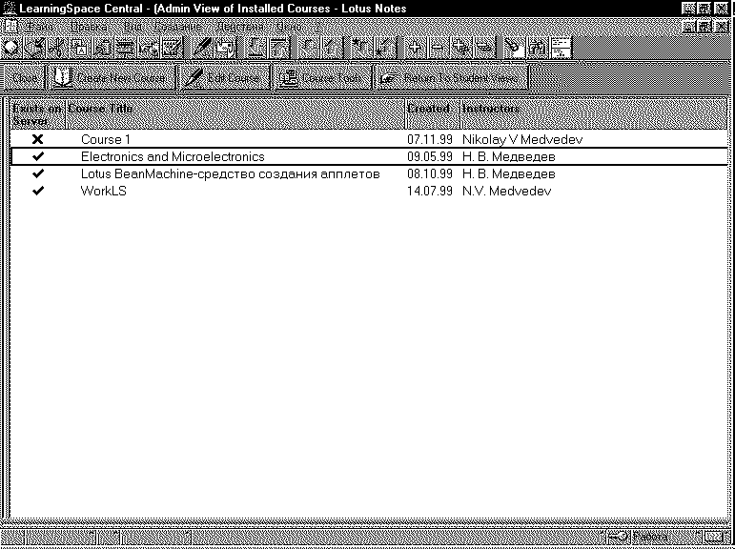The image size is (735, 549).
Task: Select the WorkLS course title
Action: [x=104, y=191]
